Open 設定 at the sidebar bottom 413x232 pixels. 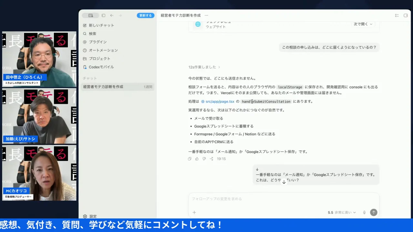tap(90, 216)
